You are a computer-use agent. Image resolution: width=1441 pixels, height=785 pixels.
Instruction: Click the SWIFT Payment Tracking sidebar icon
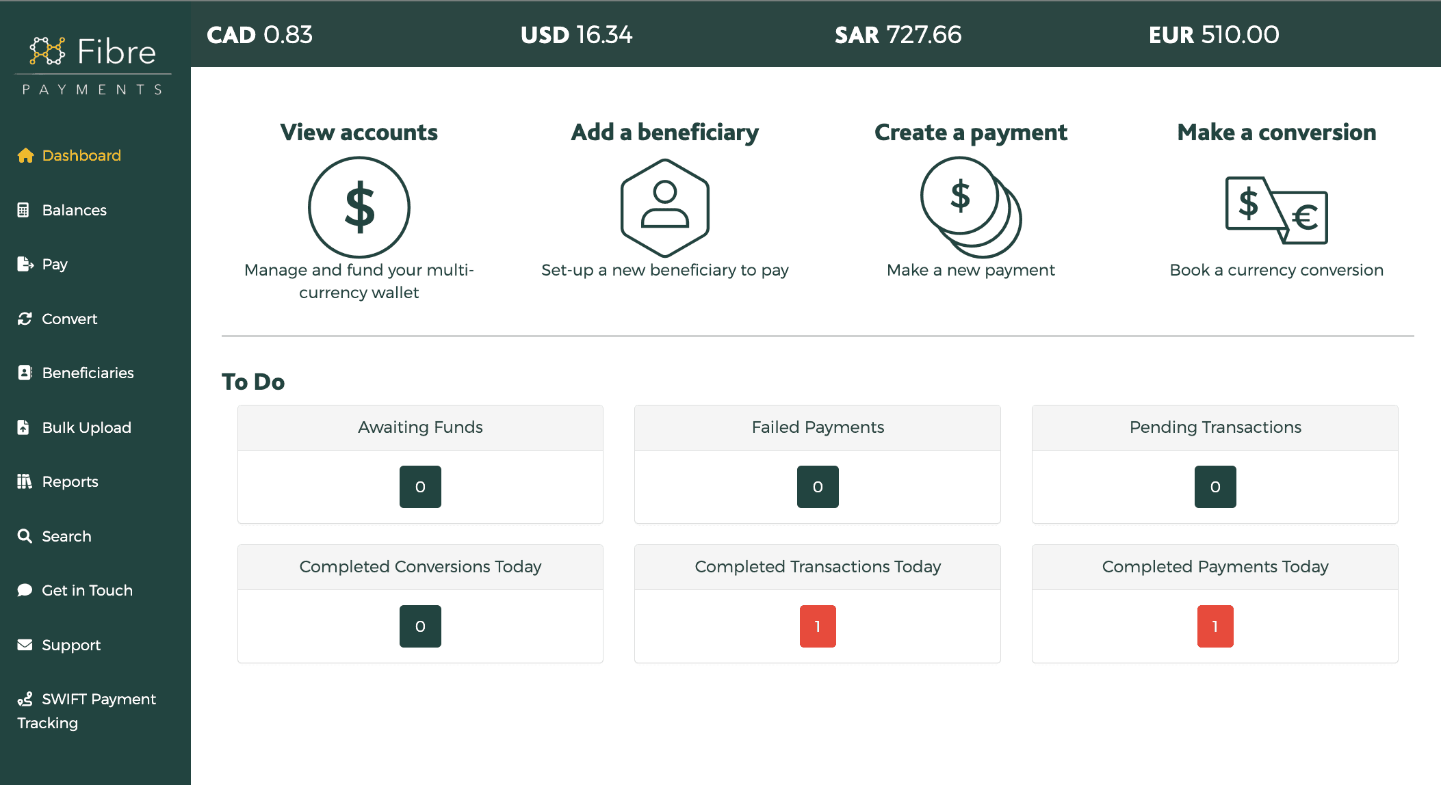tap(24, 699)
